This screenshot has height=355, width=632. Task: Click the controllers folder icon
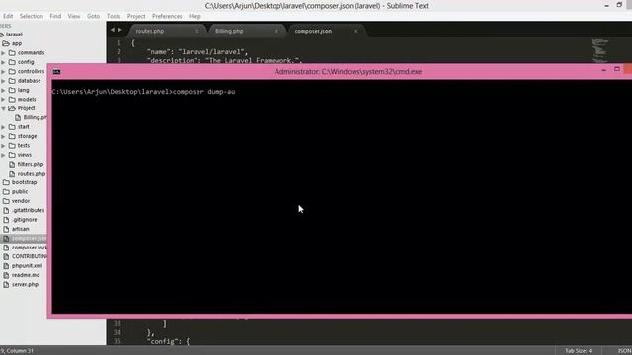12,71
